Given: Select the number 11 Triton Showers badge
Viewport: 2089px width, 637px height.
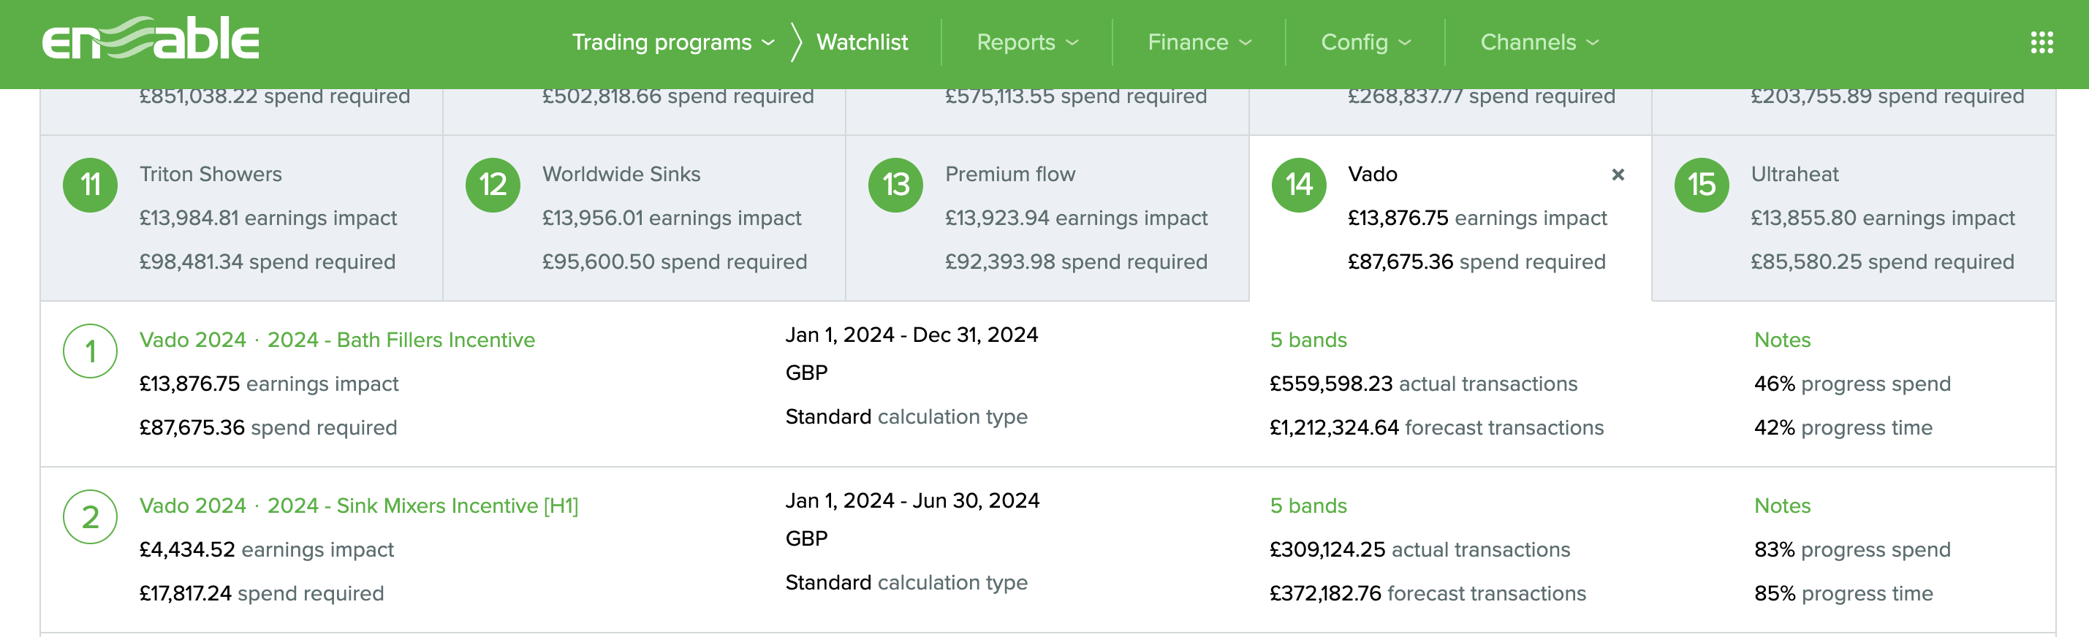Looking at the screenshot, I should tap(90, 185).
